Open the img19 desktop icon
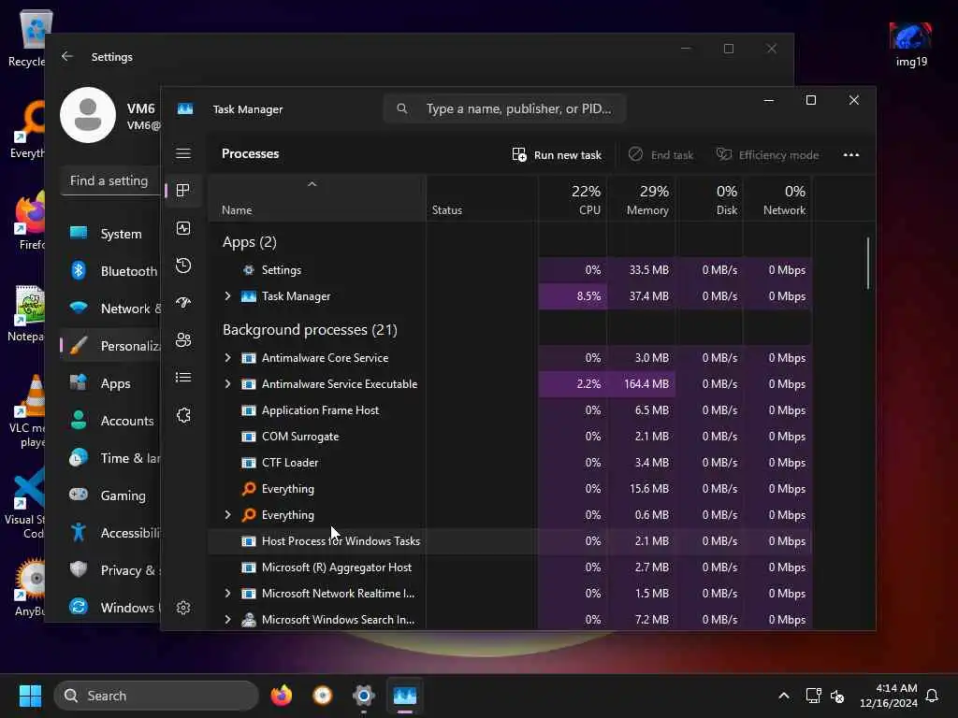958x718 pixels. coord(911,44)
